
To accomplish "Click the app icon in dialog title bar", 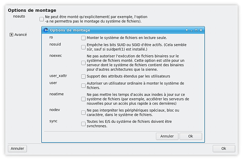I will (x=46, y=30).
